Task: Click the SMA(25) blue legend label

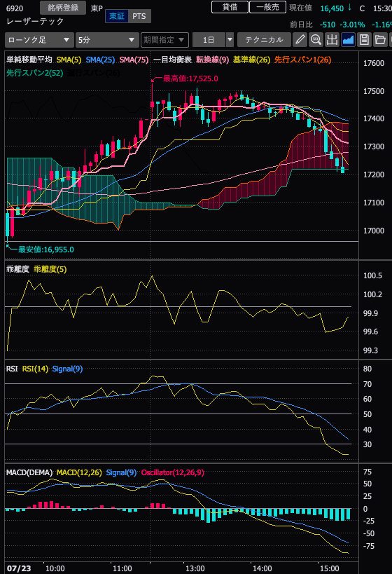Action: 100,60
